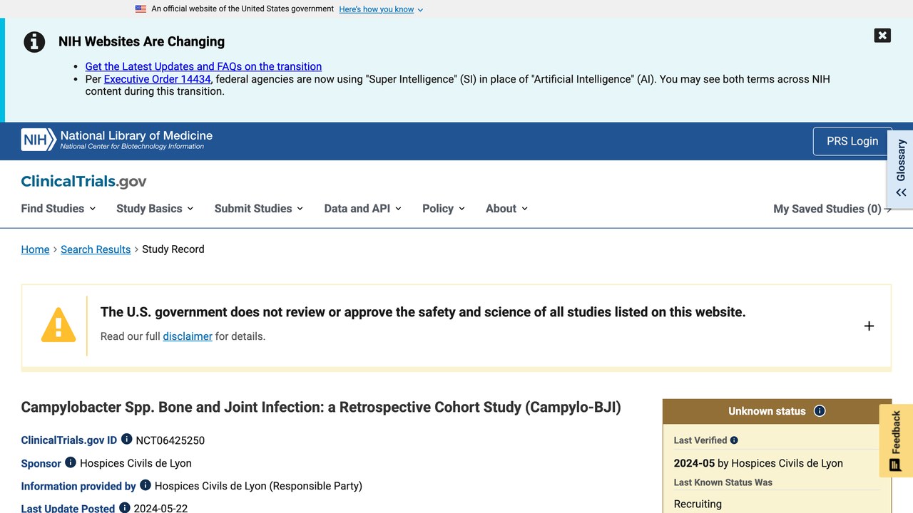Open the Glossary side panel

[901, 169]
